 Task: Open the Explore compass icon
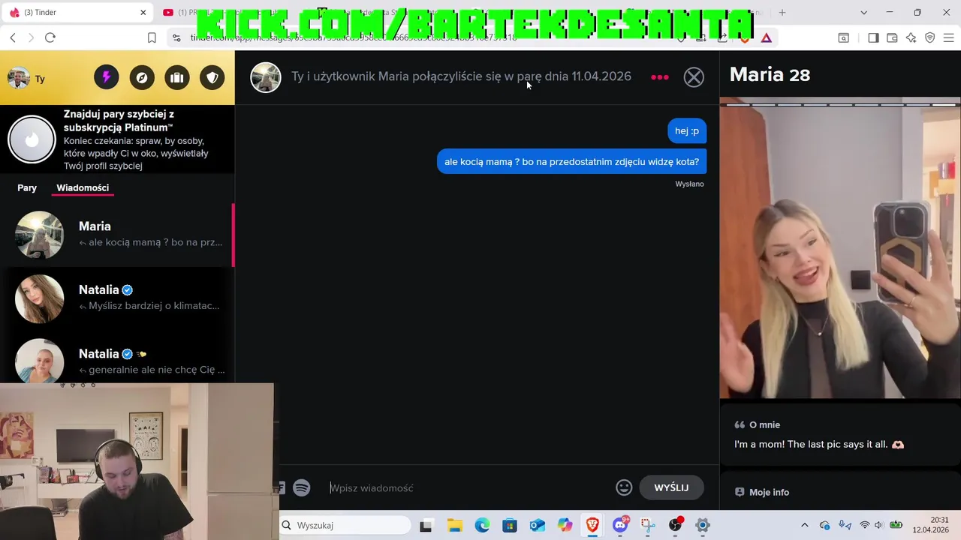(142, 77)
